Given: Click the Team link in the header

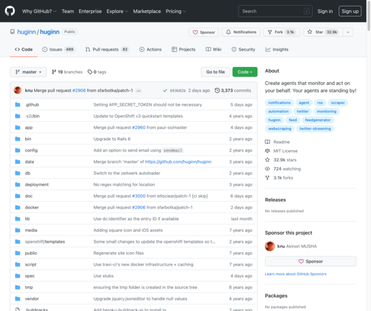Looking at the screenshot, I should click(68, 11).
